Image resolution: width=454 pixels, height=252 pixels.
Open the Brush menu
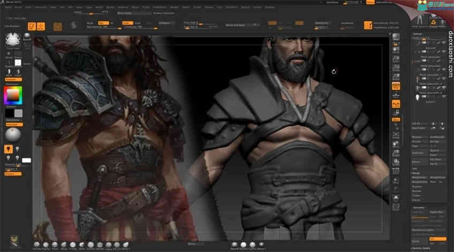pyautogui.click(x=18, y=7)
